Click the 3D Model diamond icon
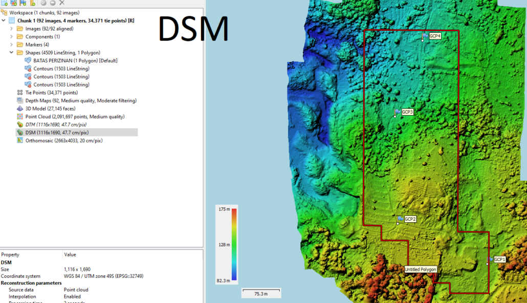The image size is (527, 303). point(20,109)
